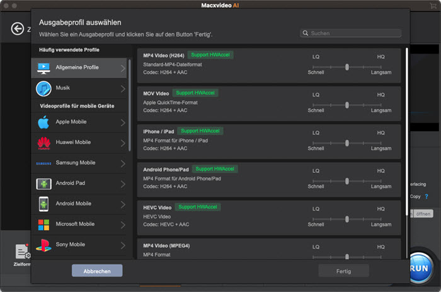Click the Musik note icon
Image resolution: width=441 pixels, height=292 pixels.
[43, 88]
